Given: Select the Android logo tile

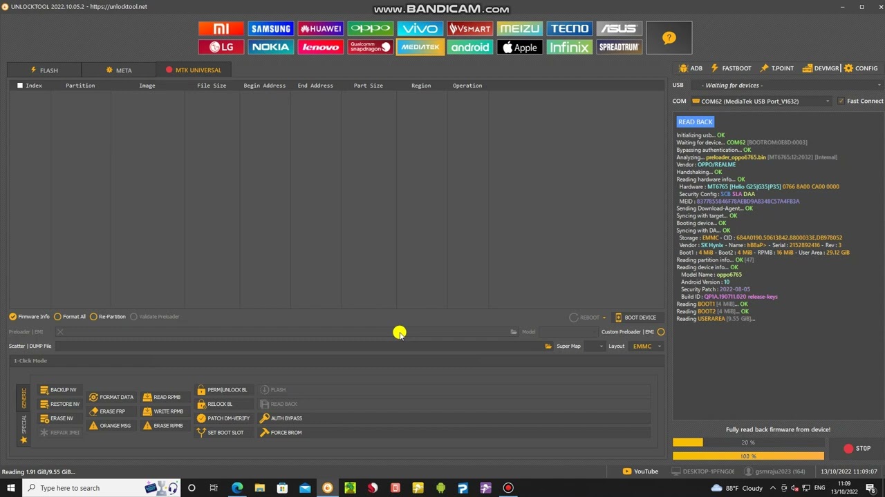Looking at the screenshot, I should pos(470,47).
